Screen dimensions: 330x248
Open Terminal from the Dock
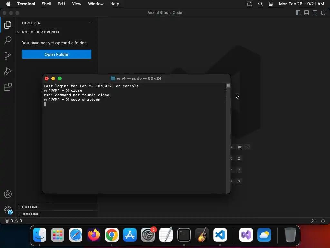tap(184, 235)
